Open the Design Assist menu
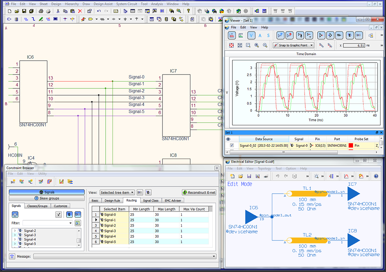386x272 pixels. pyautogui.click(x=103, y=4)
